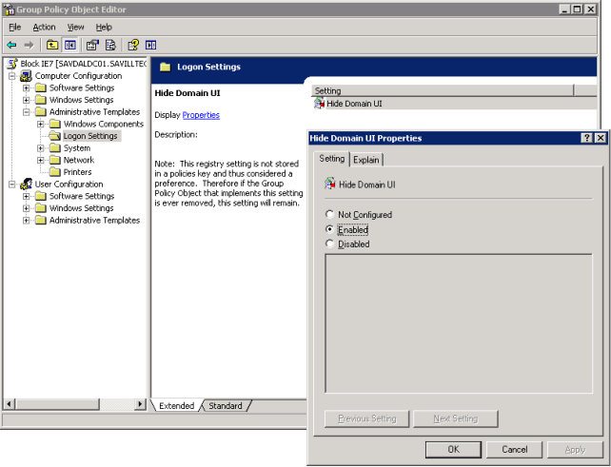Switch to the Explain tab
The width and height of the screenshot is (611, 467).
(366, 160)
